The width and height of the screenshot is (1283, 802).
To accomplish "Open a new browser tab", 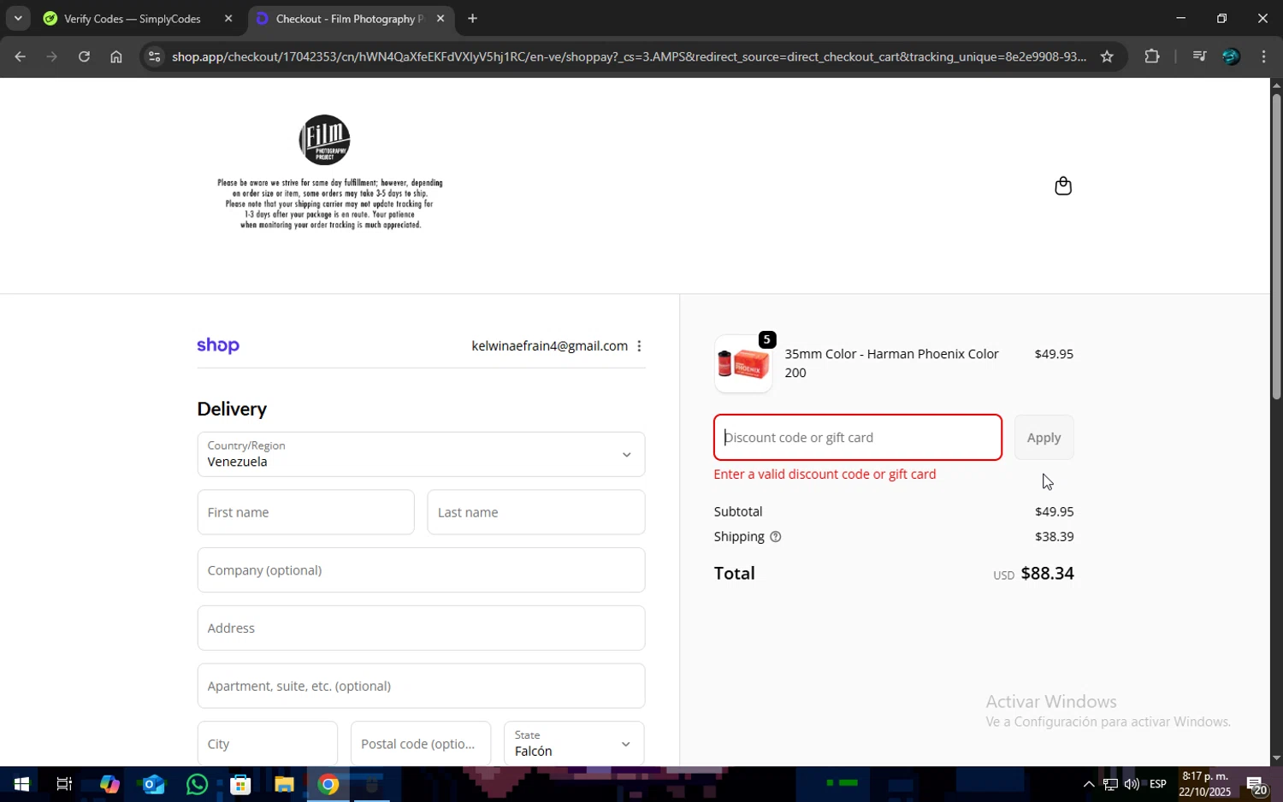I will (x=472, y=18).
